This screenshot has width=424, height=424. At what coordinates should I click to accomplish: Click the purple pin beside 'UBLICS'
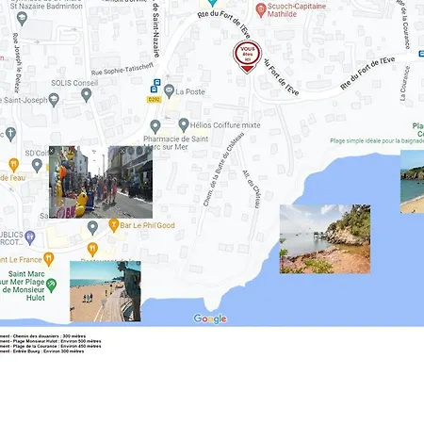(x=30, y=237)
